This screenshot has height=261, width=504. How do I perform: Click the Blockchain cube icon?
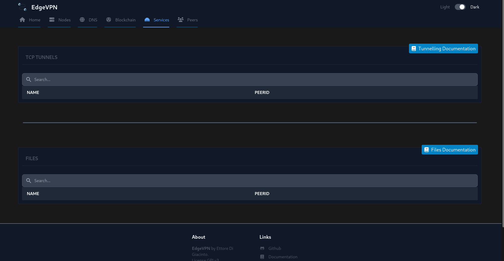(109, 20)
